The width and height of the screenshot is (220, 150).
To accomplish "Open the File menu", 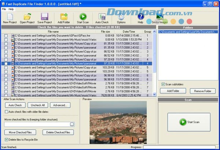I will pyautogui.click(x=4, y=9).
